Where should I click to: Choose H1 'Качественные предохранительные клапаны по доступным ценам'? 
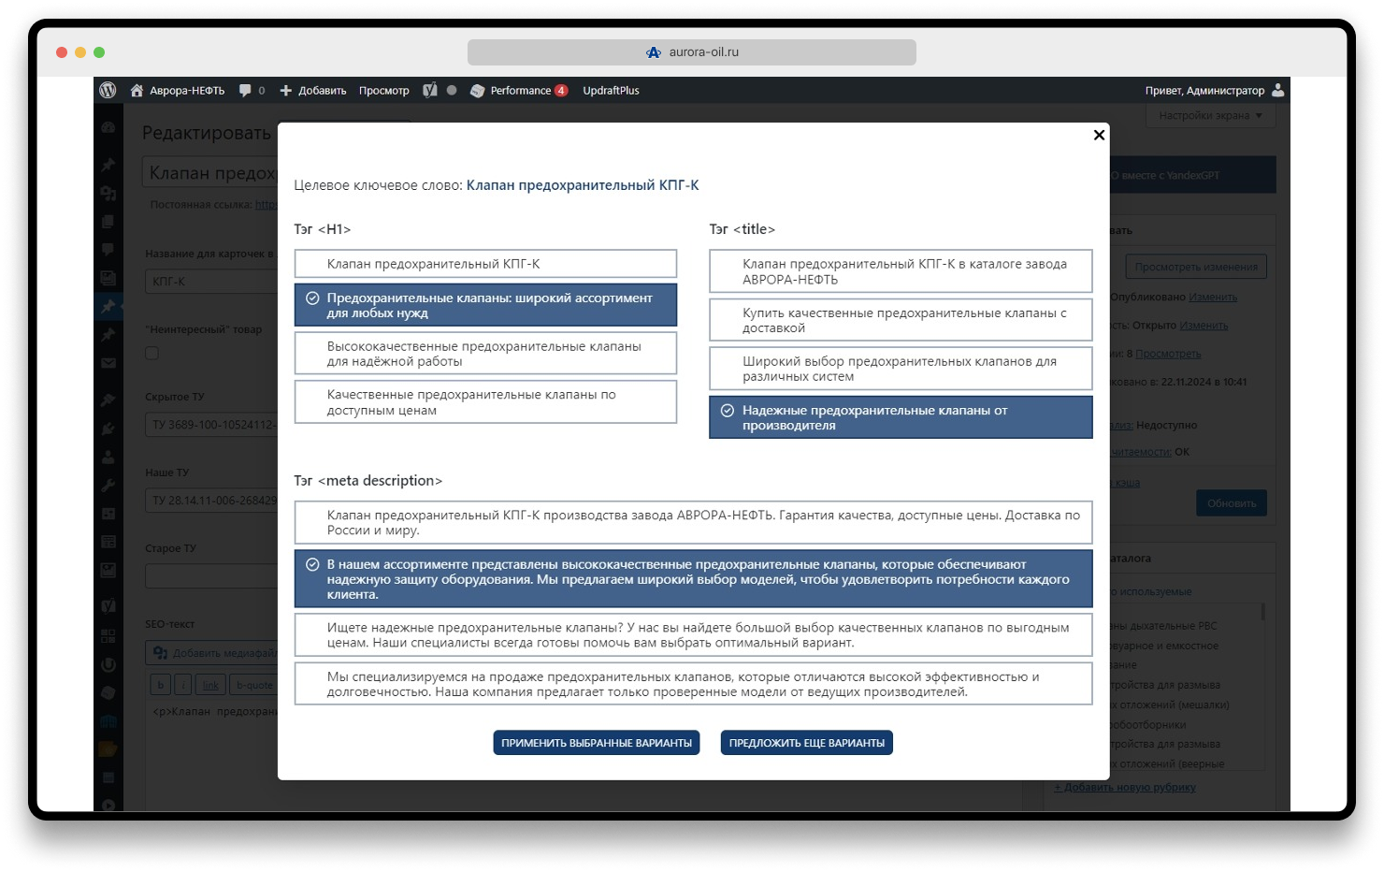coord(485,402)
